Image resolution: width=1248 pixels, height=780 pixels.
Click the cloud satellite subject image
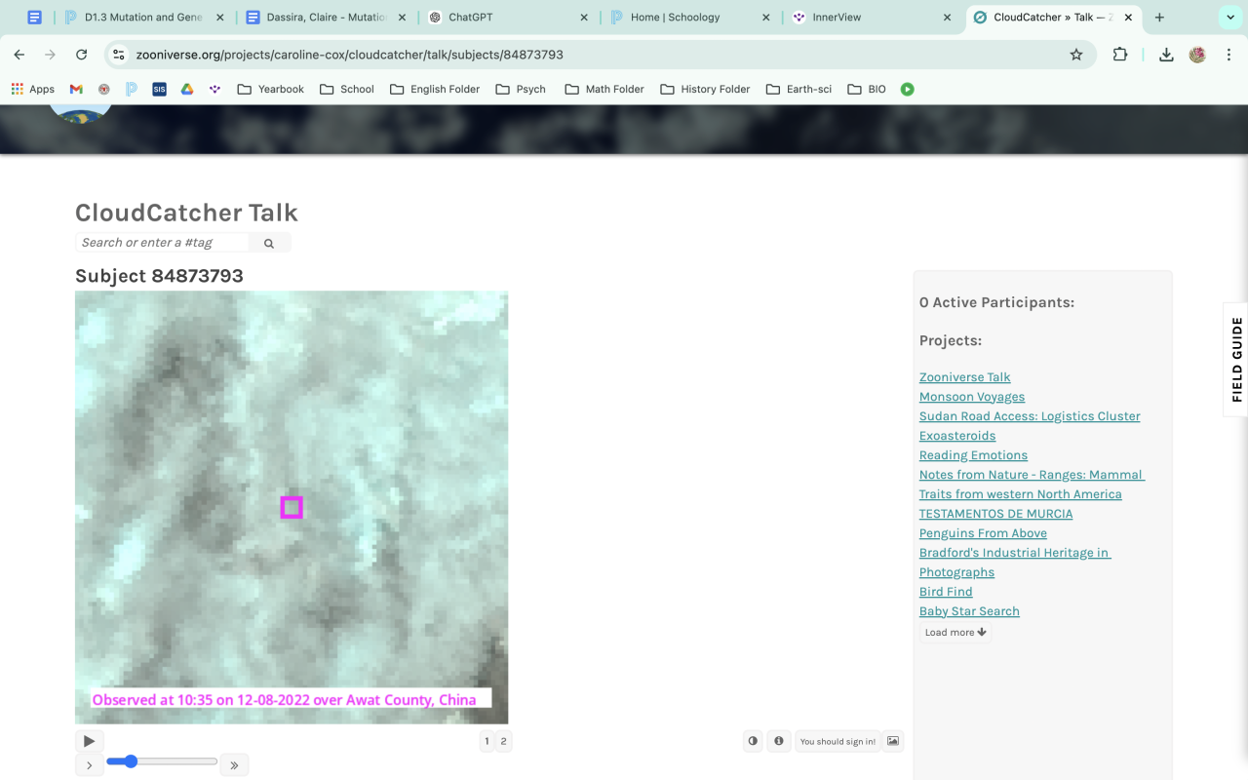pos(292,507)
